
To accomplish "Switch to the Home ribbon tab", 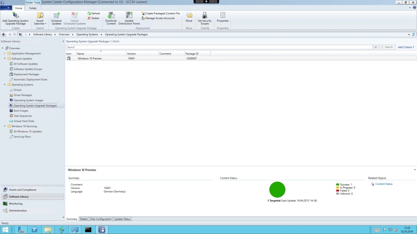I will pyautogui.click(x=19, y=8).
